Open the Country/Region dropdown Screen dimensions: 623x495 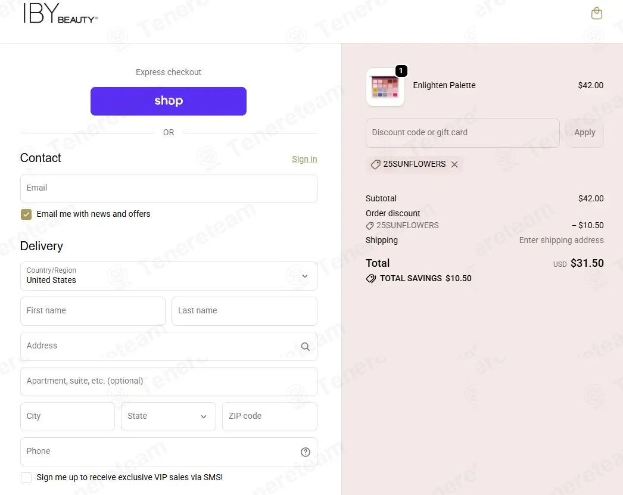pyautogui.click(x=169, y=276)
